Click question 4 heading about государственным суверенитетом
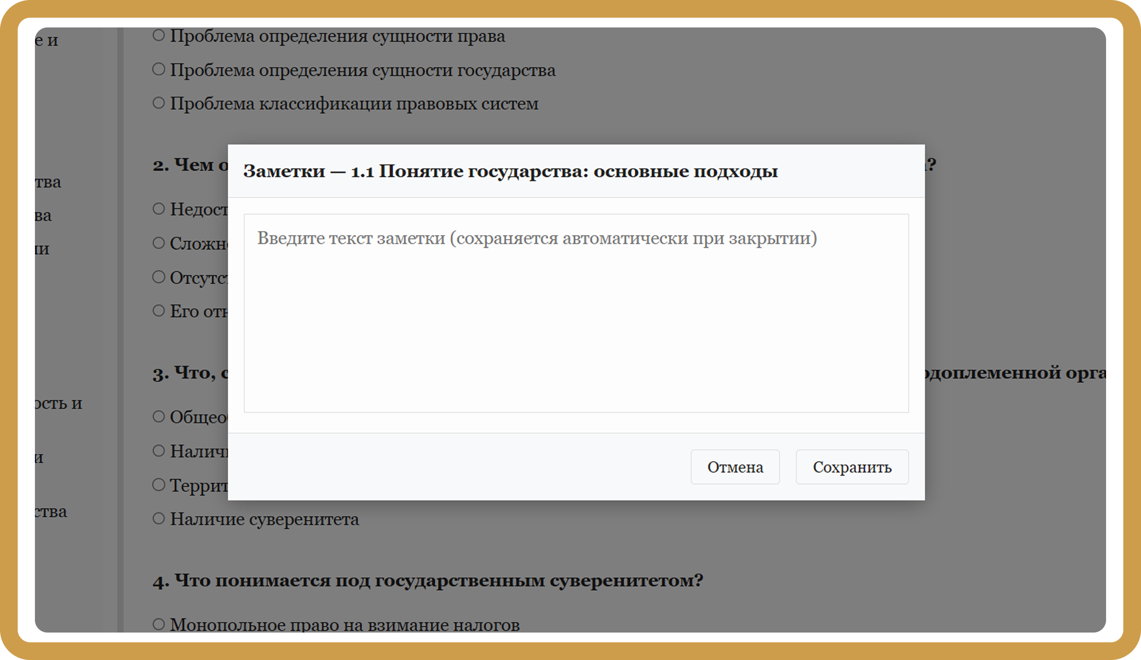 coord(427,580)
